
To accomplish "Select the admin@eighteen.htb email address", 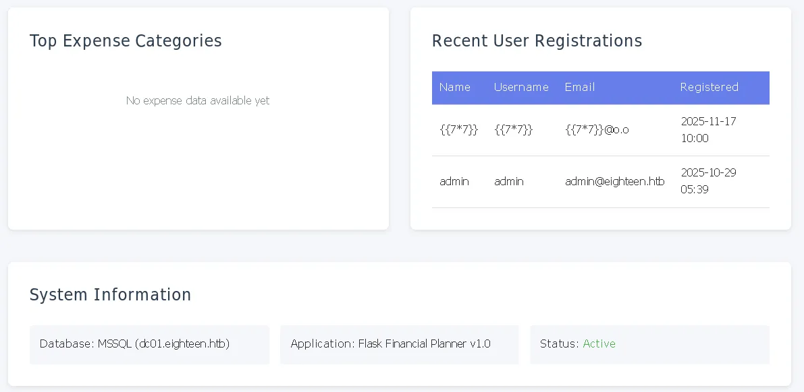I will 614,182.
